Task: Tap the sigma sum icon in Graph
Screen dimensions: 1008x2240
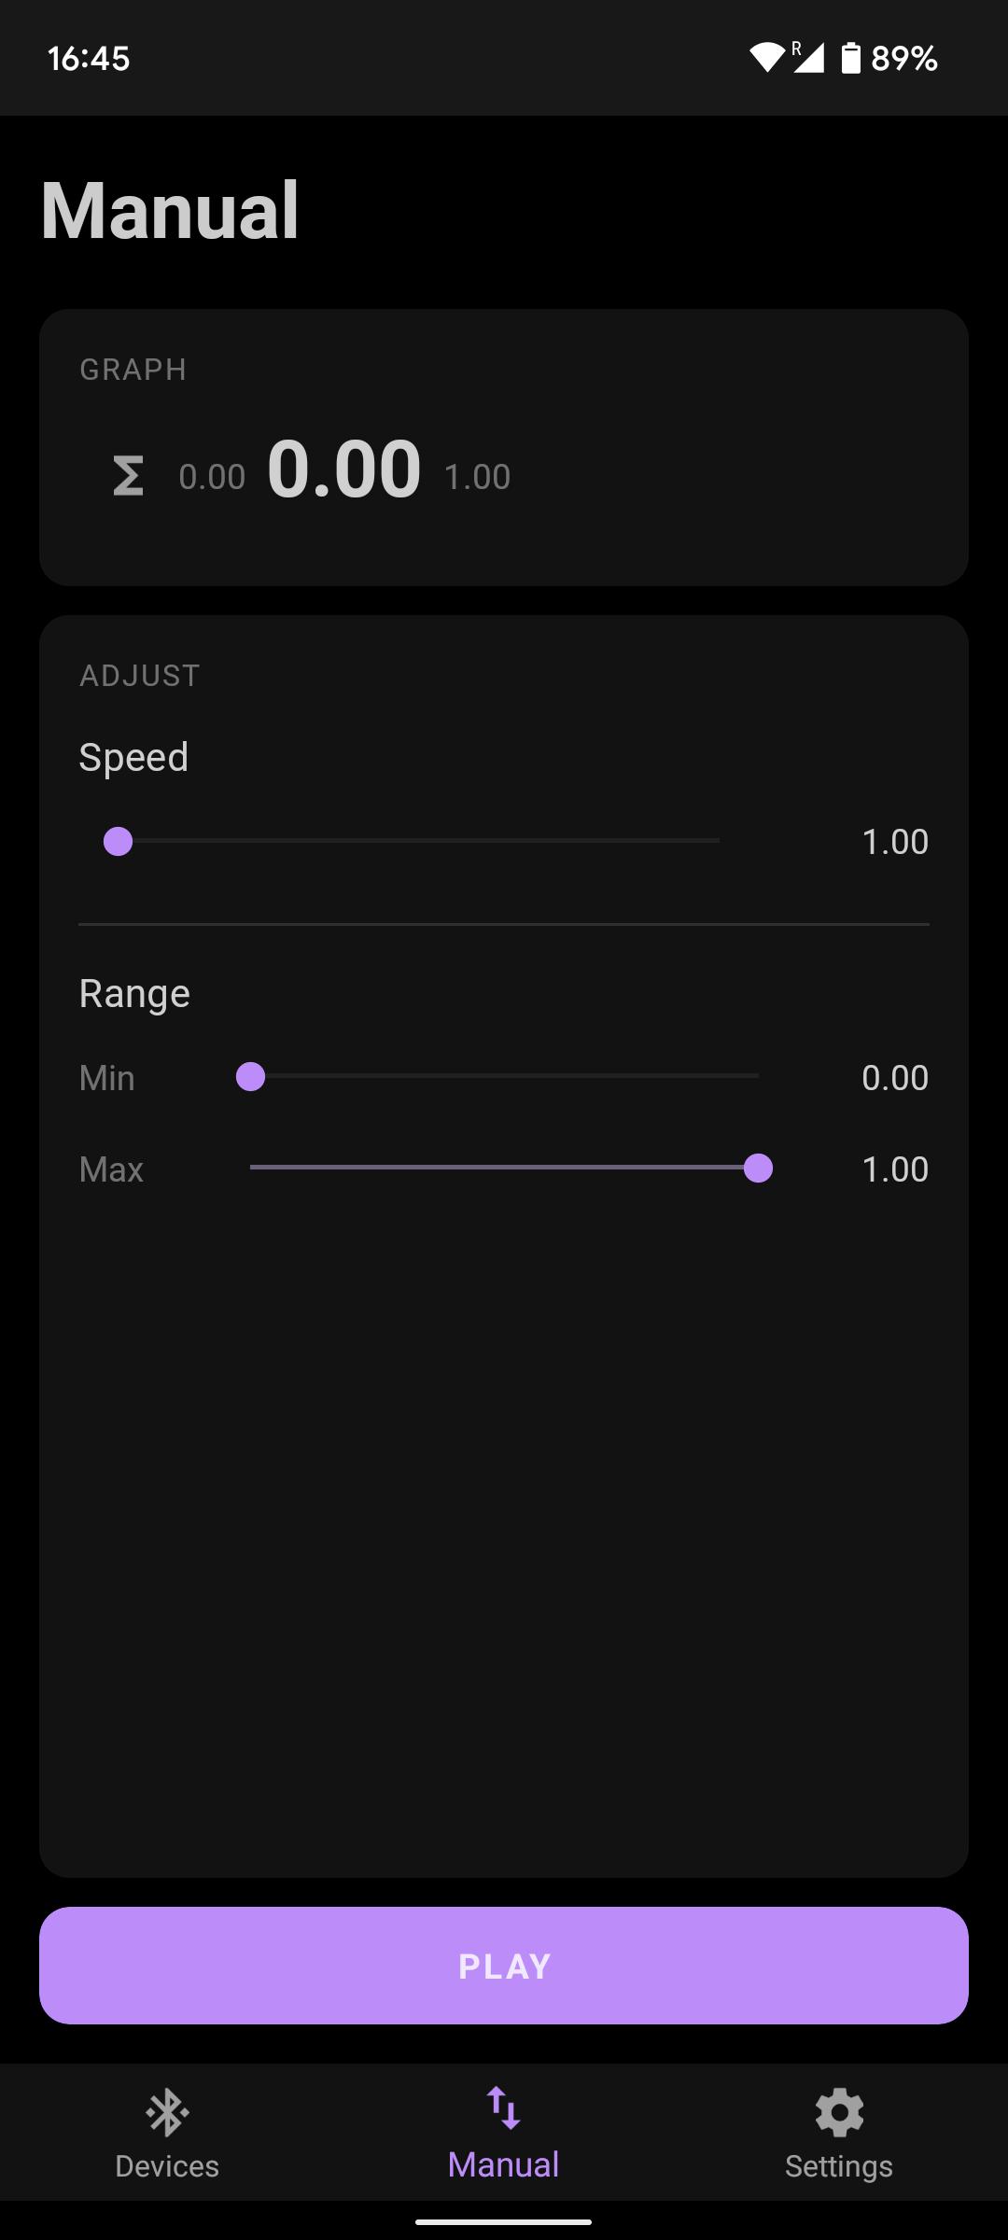Action: pyautogui.click(x=128, y=475)
